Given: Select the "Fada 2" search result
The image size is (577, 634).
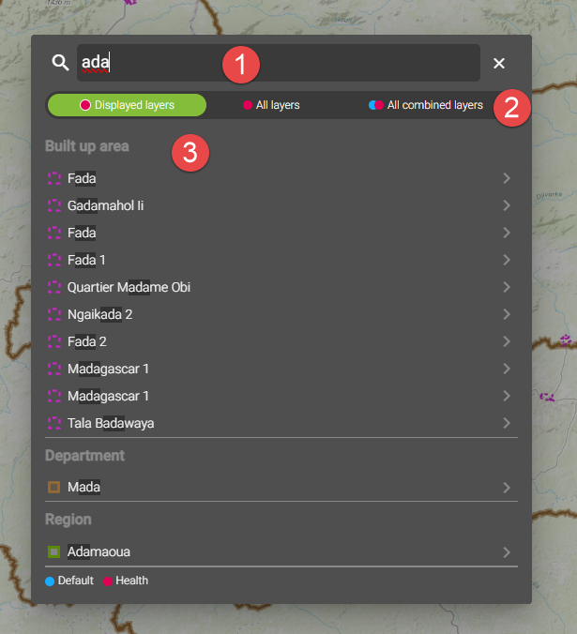Looking at the screenshot, I should 281,341.
